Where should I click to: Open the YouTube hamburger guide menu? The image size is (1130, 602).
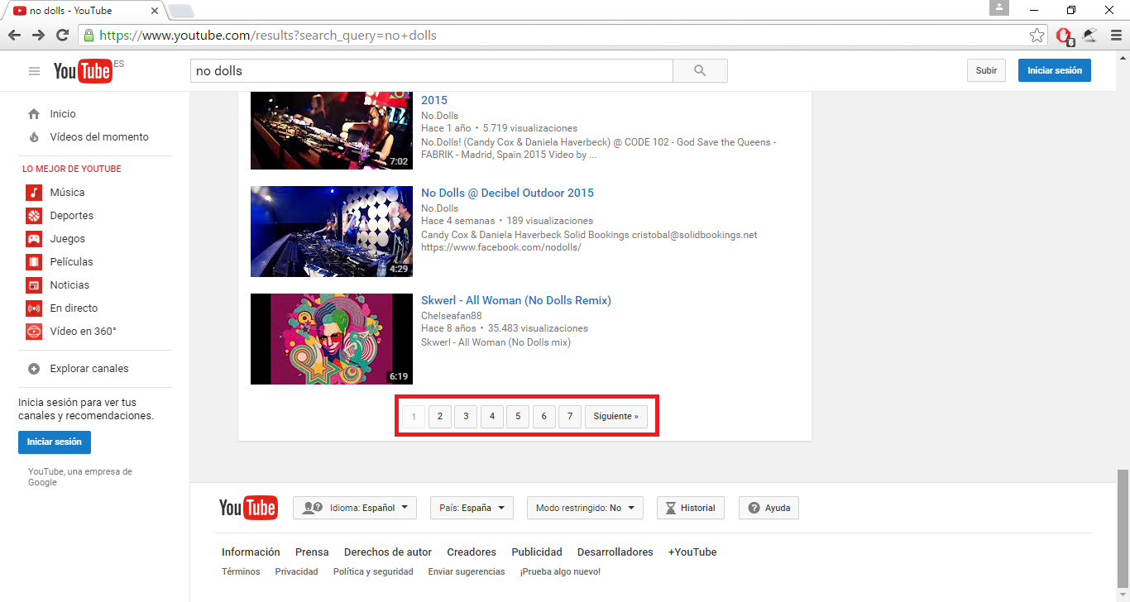coord(34,71)
